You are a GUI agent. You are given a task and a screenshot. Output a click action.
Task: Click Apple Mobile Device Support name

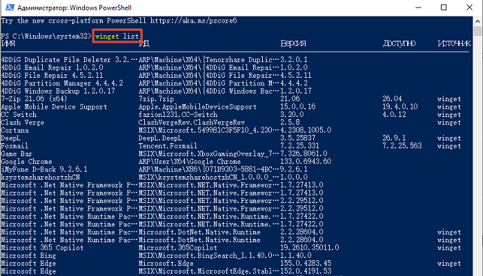click(x=55, y=107)
